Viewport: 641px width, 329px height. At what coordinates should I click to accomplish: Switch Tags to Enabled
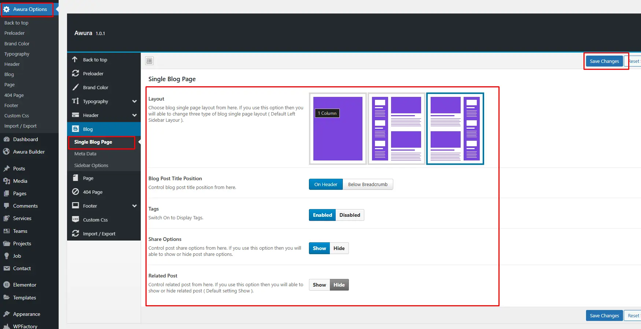323,215
